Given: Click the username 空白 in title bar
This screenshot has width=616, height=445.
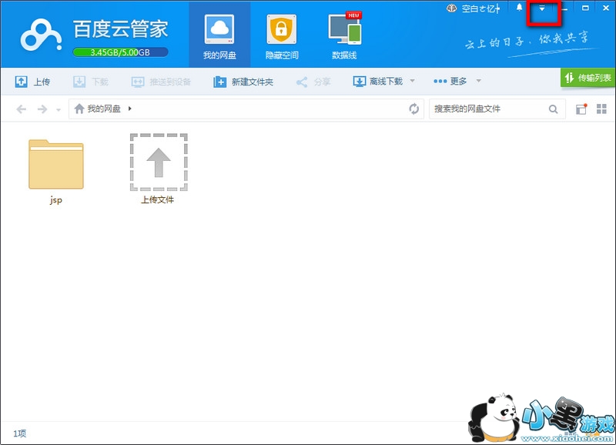Looking at the screenshot, I should click(x=480, y=8).
